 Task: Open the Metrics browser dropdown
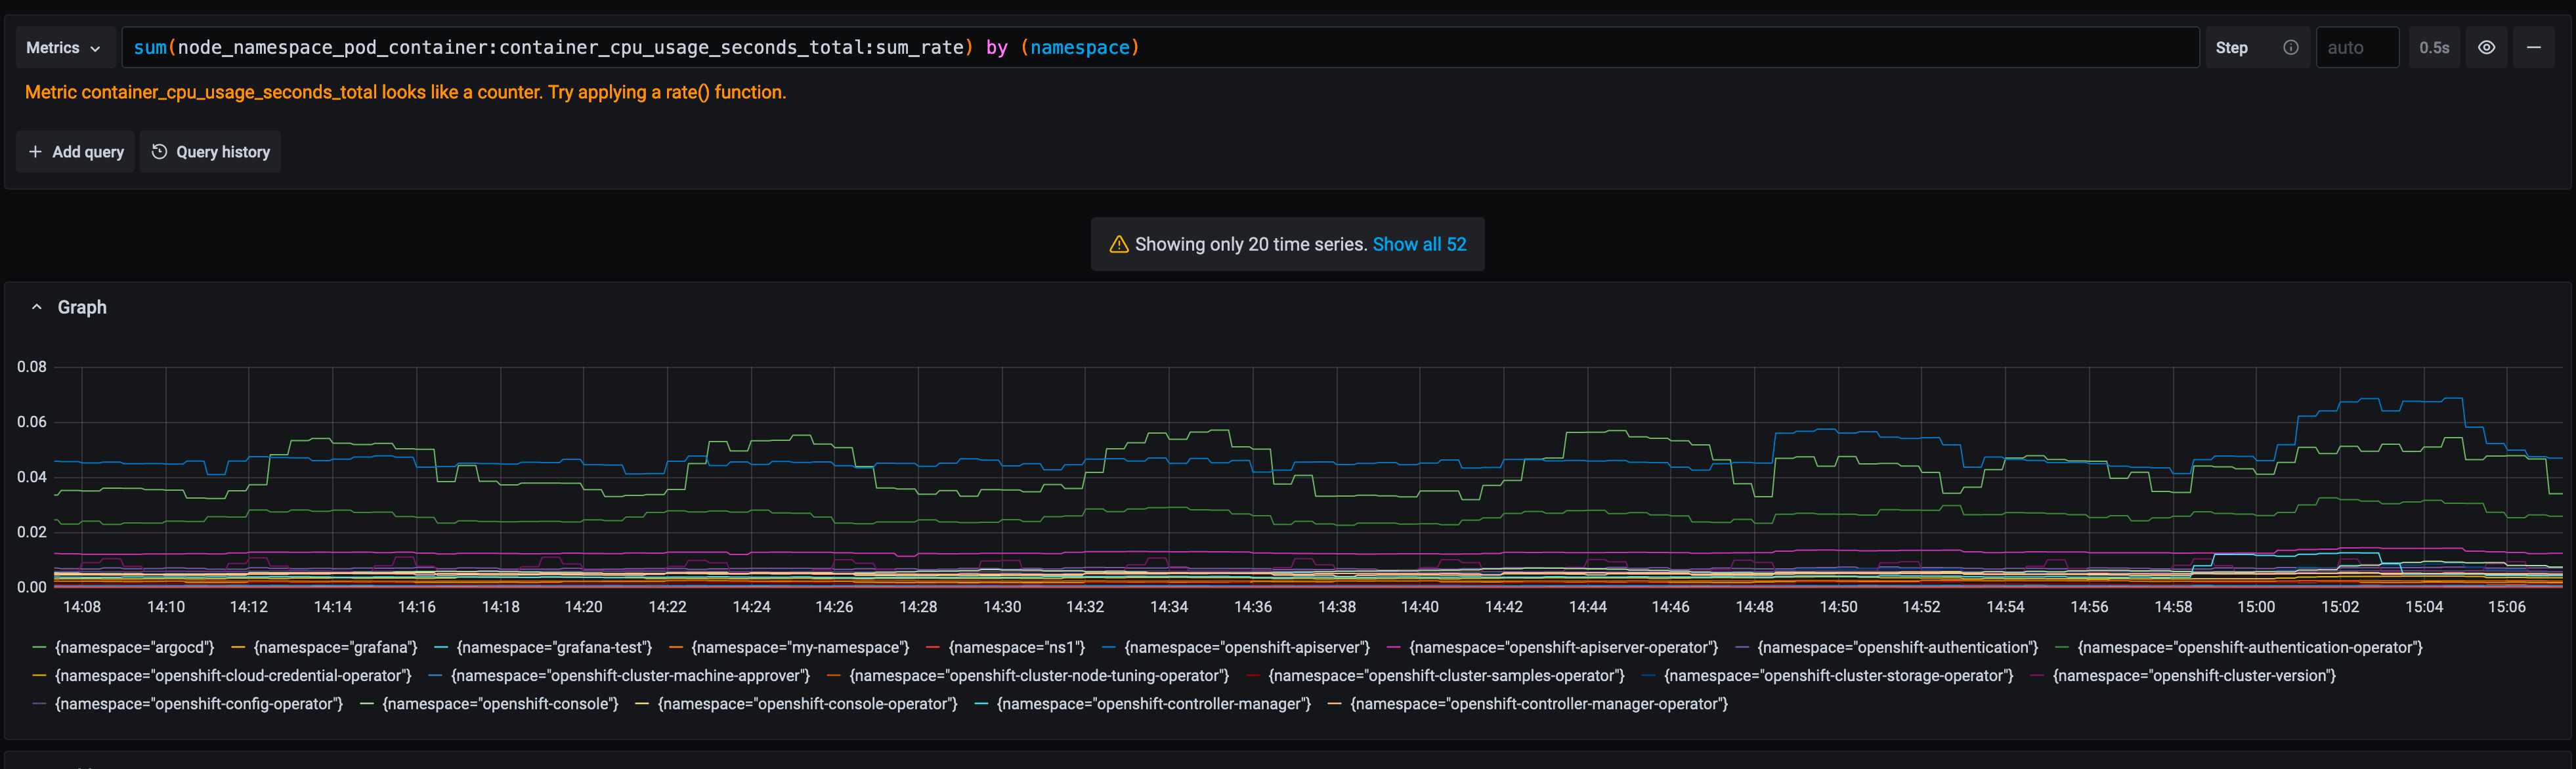[x=63, y=47]
